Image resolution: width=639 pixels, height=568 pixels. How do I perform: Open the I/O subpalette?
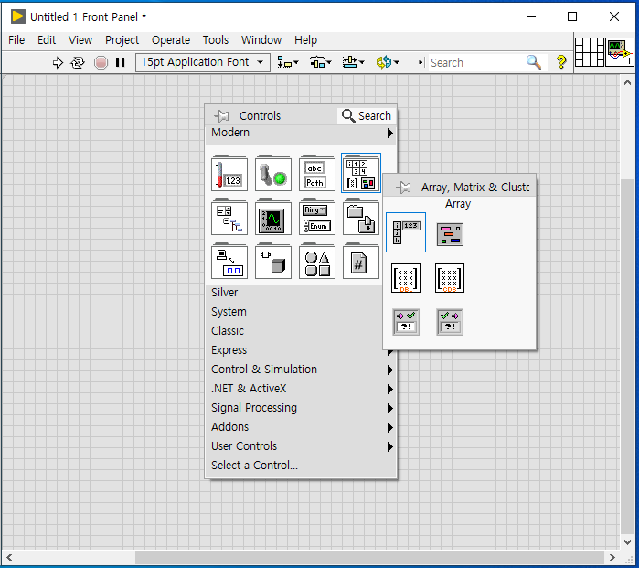pyautogui.click(x=229, y=262)
